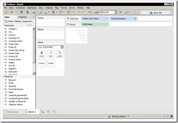Image resolution: width=178 pixels, height=123 pixels.
Task: Click the New Dashboard tab icon at bottom
Action: point(49,112)
